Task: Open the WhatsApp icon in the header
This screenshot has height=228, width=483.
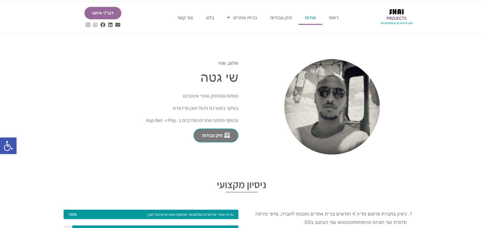Action: (95, 25)
